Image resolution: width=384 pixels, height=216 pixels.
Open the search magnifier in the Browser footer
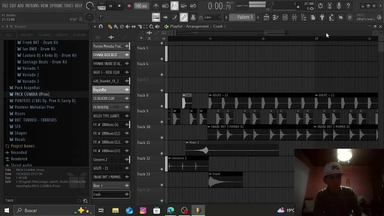point(85,201)
